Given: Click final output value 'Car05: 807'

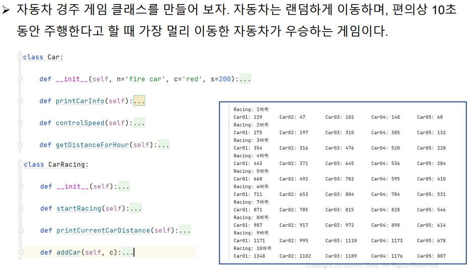Looking at the screenshot, I should 431,256.
